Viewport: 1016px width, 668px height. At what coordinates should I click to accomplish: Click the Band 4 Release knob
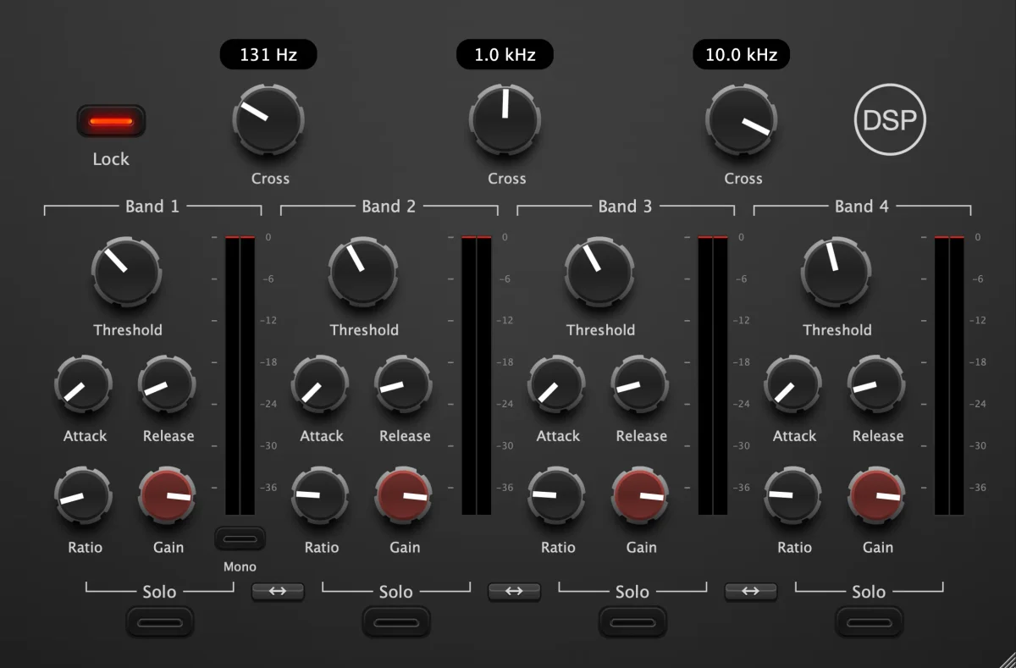coord(877,384)
